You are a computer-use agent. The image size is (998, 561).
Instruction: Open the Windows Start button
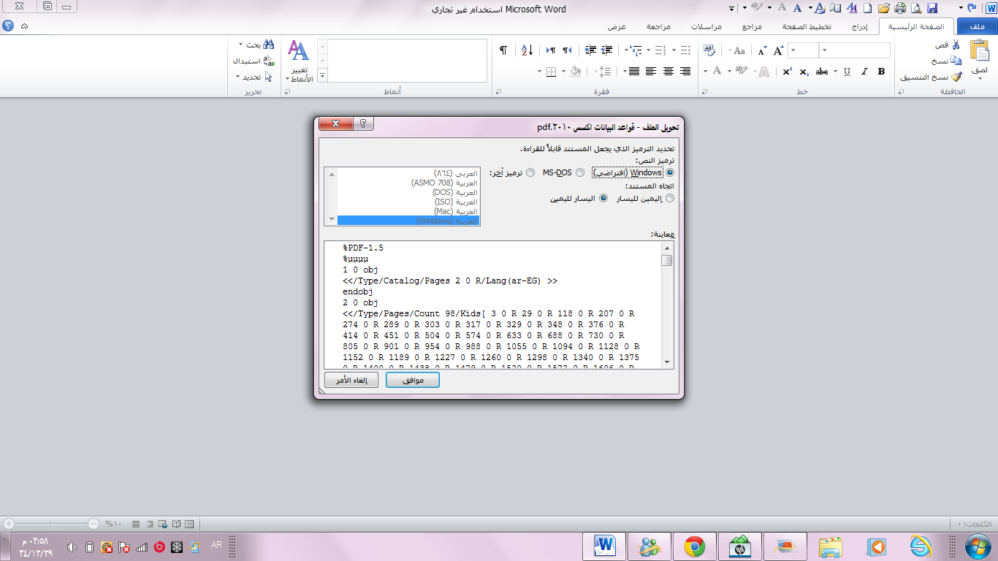[976, 546]
